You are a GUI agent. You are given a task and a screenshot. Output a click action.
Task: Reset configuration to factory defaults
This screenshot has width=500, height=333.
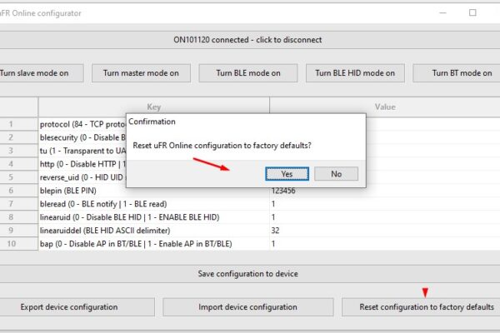pyautogui.click(x=422, y=307)
